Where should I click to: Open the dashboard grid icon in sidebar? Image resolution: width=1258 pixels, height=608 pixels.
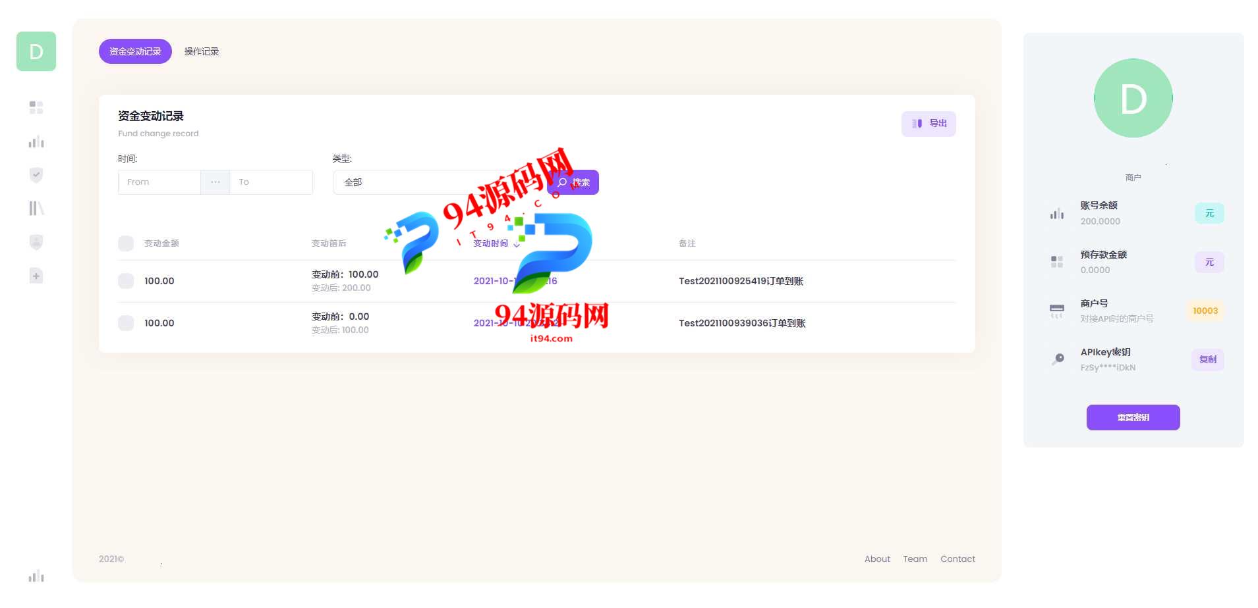[36, 107]
